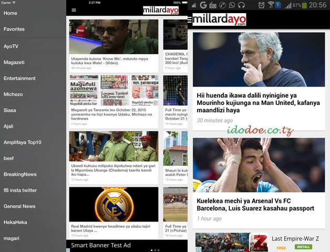The height and width of the screenshot is (252, 330).
Task: Tap Real Madrid crest thumbnail
Action: [114, 204]
